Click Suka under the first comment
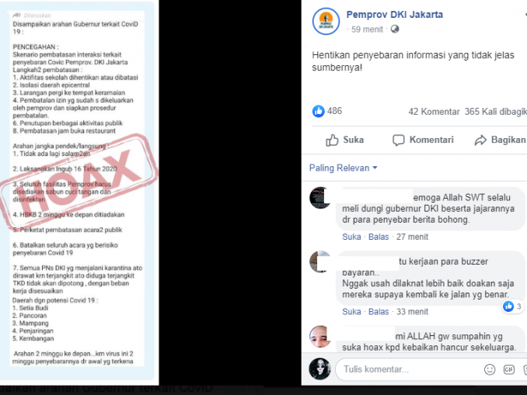This screenshot has width=527, height=395. [351, 237]
